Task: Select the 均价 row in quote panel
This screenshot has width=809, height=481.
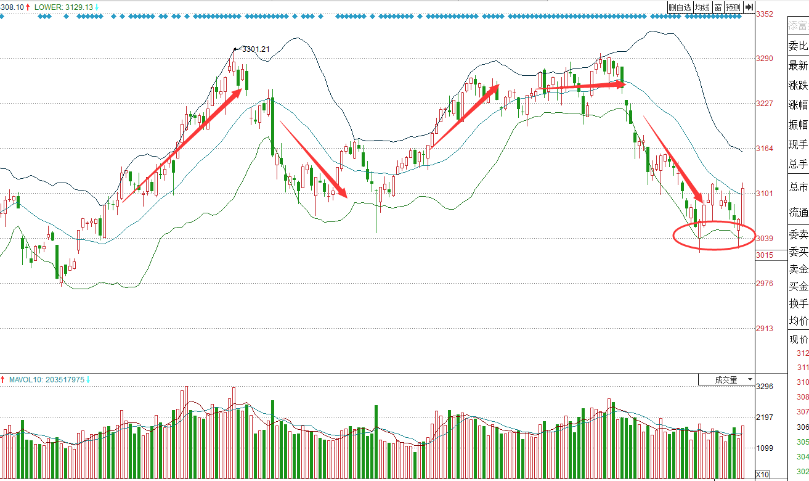Action: 798,321
